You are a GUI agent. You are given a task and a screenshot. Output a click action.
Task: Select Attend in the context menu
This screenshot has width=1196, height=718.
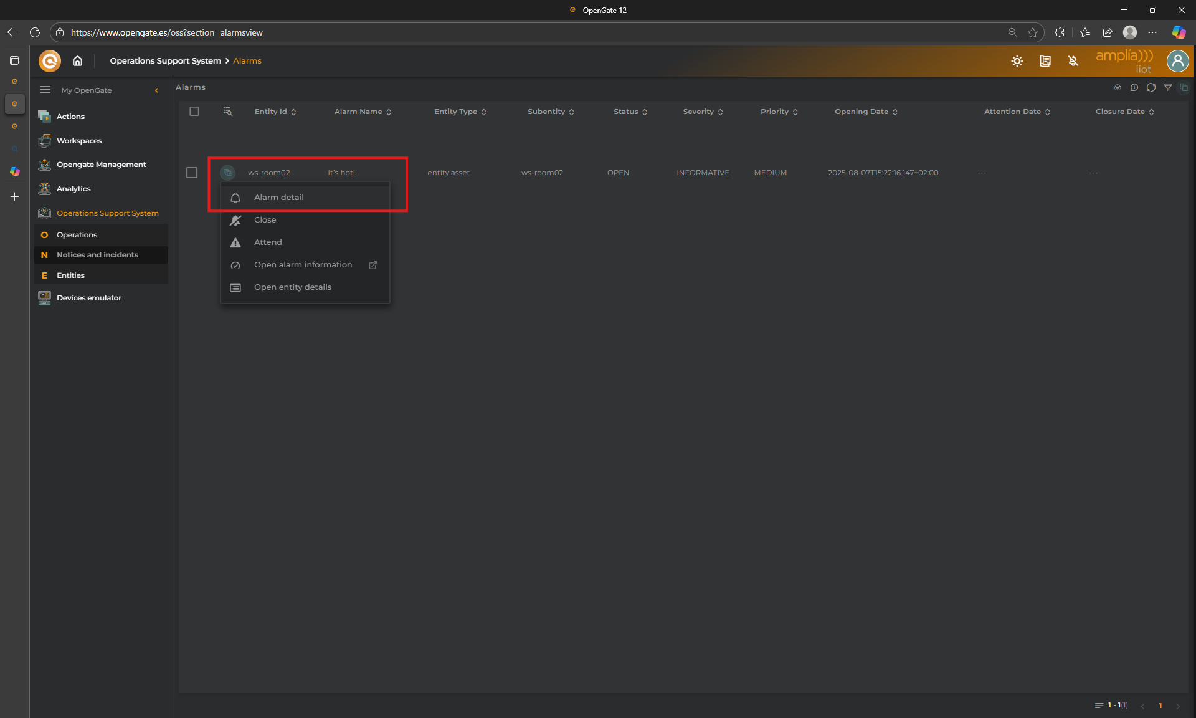click(x=268, y=242)
